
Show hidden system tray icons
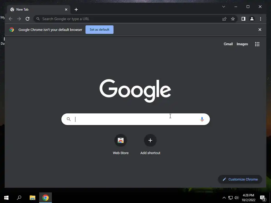[x=224, y=198]
